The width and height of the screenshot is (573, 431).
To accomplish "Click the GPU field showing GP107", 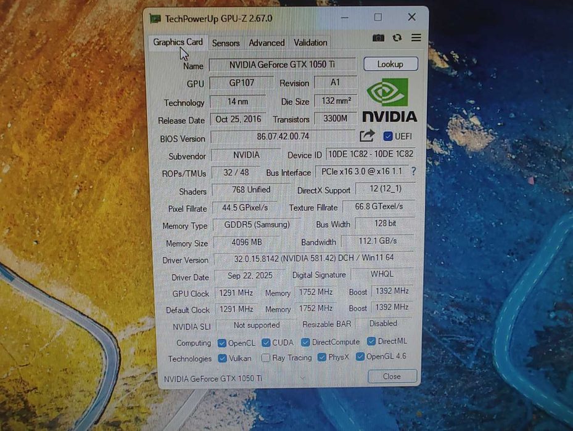I will (242, 83).
